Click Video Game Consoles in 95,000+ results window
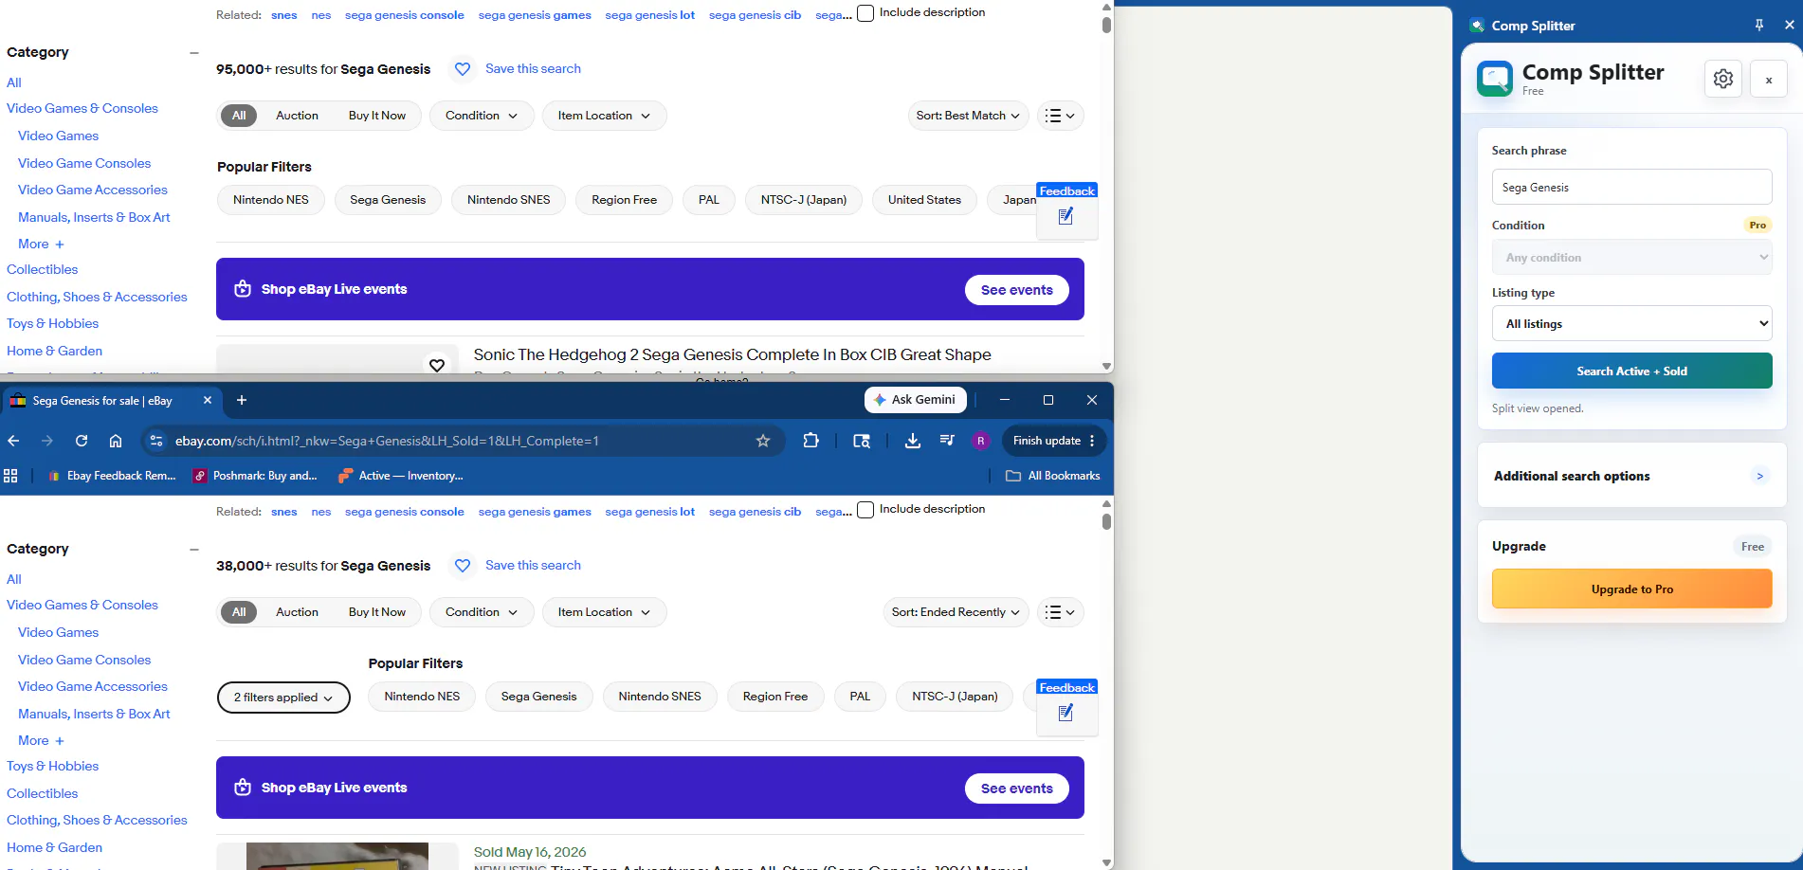 point(84,163)
